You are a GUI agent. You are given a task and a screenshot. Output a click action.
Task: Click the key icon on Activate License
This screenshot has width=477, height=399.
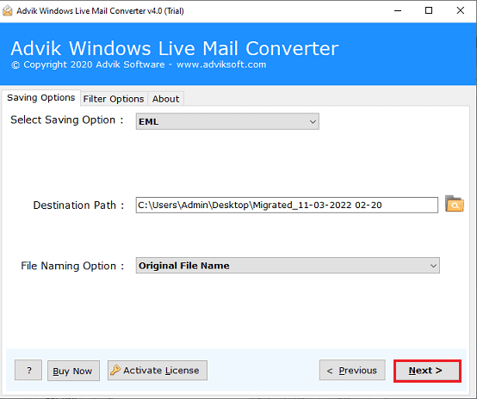115,370
